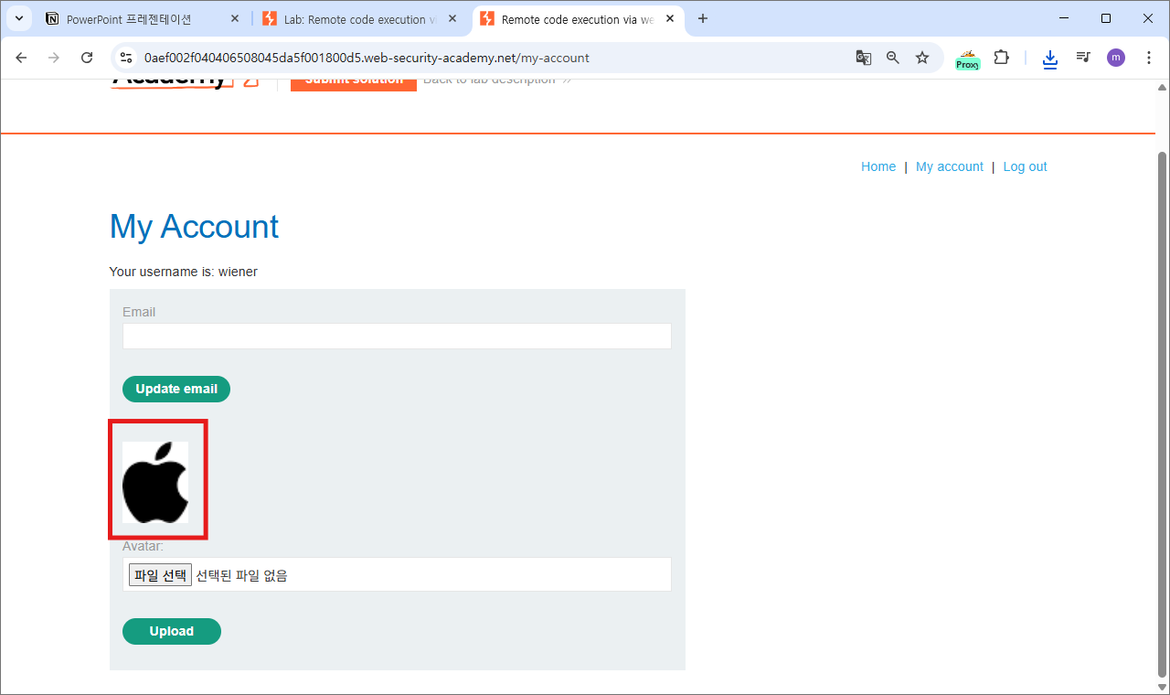Open media controls icon

click(1083, 58)
